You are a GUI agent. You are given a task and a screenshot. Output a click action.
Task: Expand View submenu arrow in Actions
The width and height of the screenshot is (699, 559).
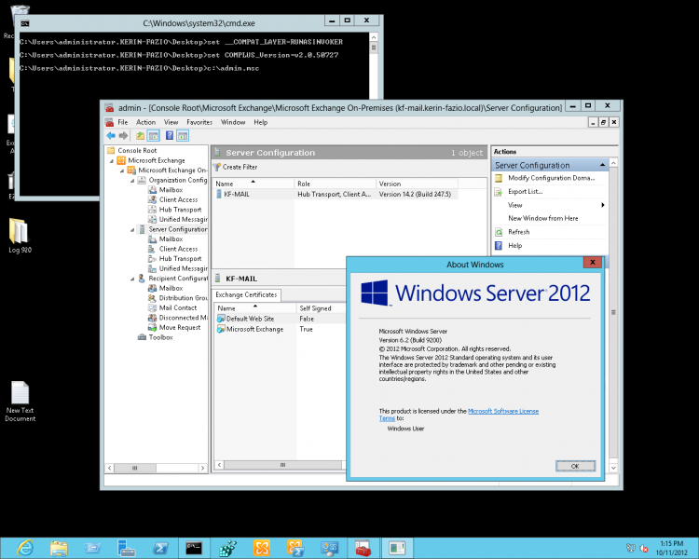[603, 205]
